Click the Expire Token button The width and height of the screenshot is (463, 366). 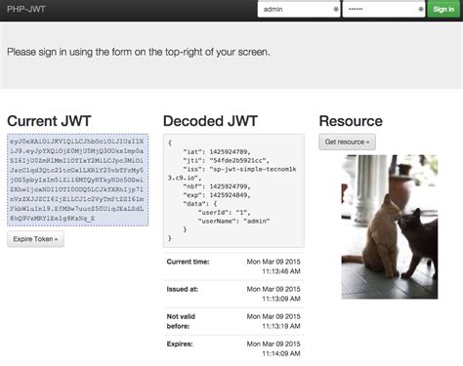[35, 239]
